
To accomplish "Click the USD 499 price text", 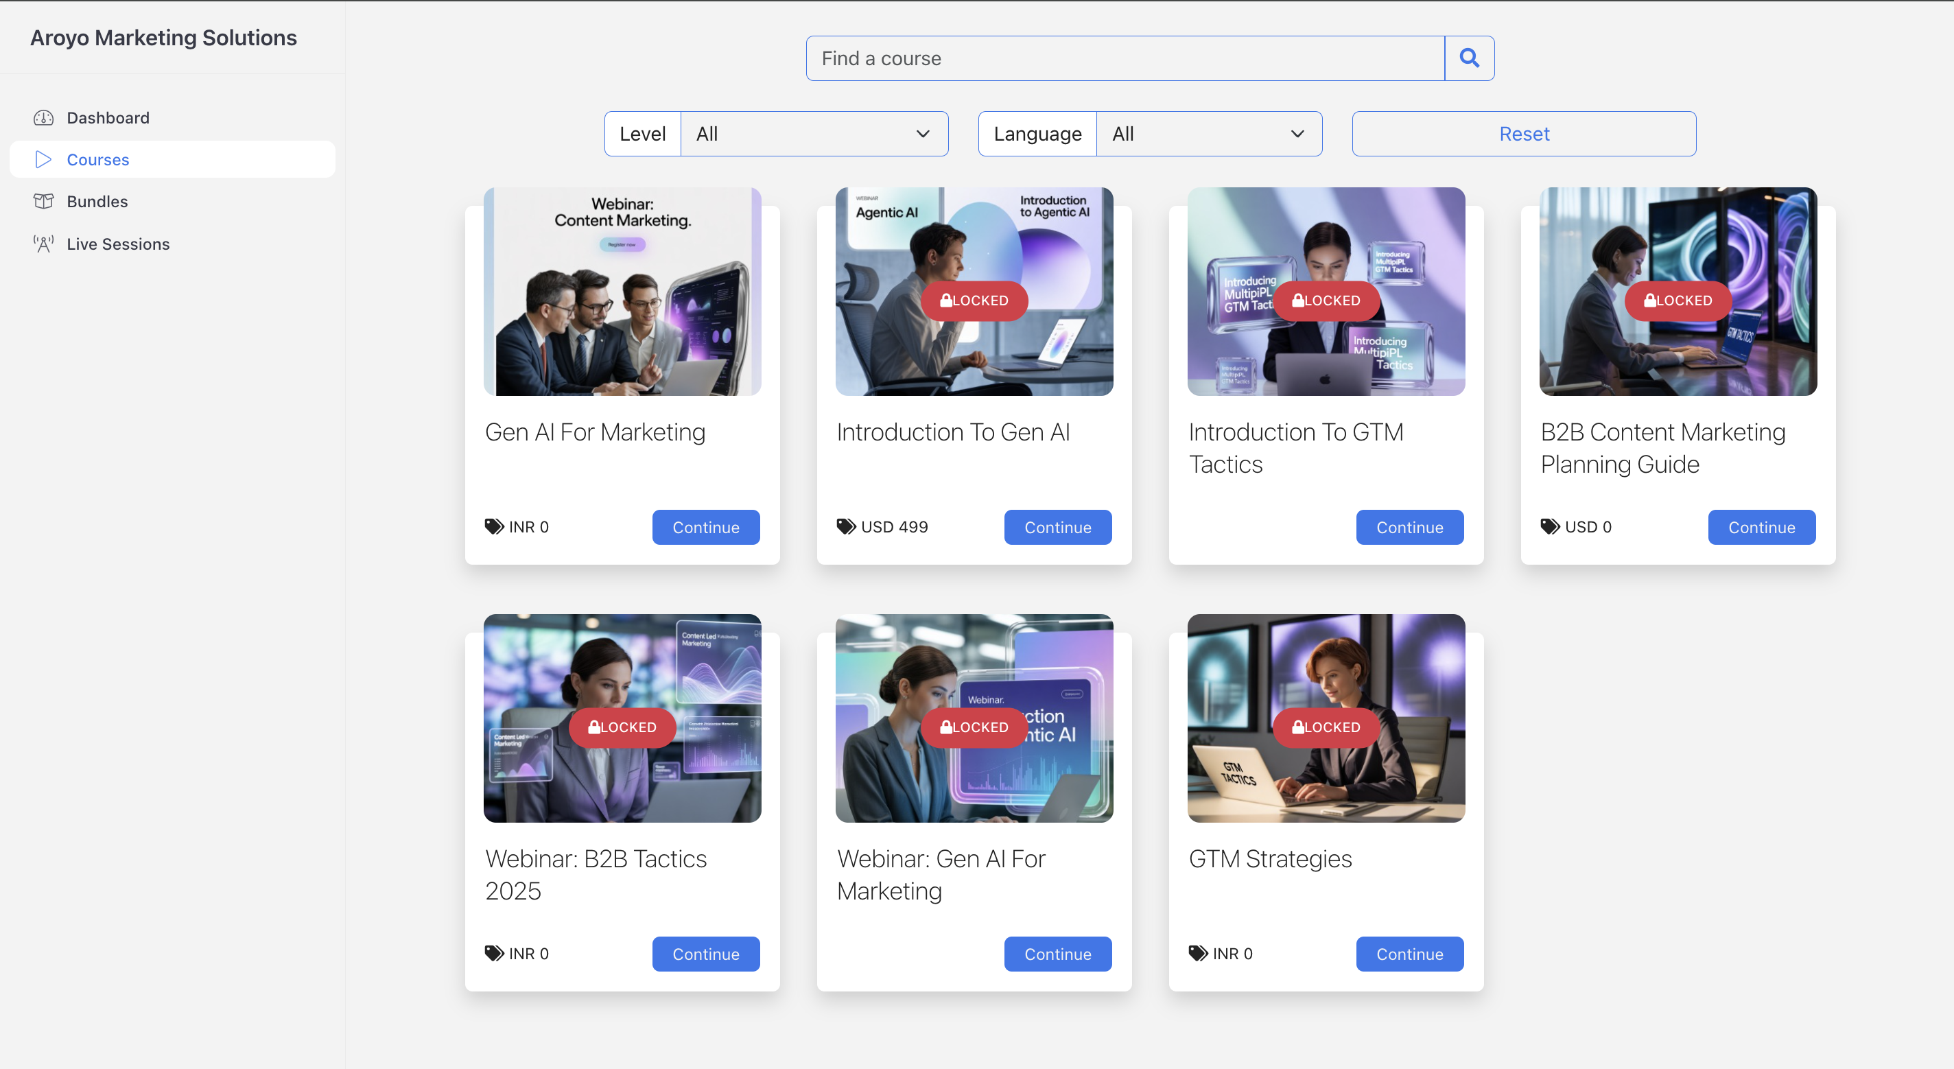I will coord(894,526).
